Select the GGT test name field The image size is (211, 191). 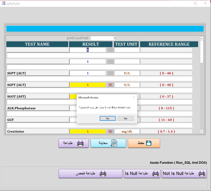[x=38, y=120]
